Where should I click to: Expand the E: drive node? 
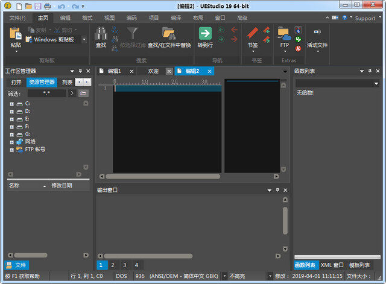coord(11,119)
